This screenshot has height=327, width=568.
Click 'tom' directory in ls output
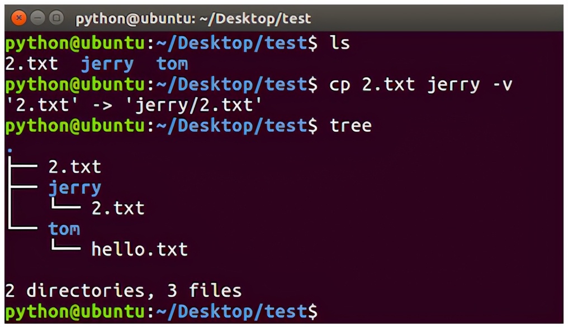pos(172,64)
